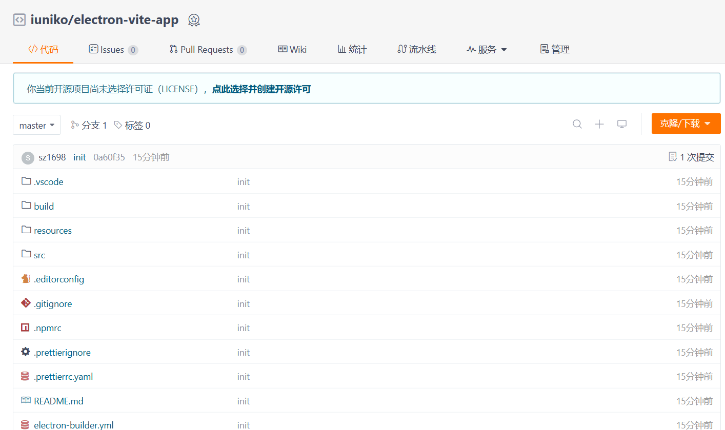Click the .prettierignore gear icon
725x430 pixels.
point(26,352)
